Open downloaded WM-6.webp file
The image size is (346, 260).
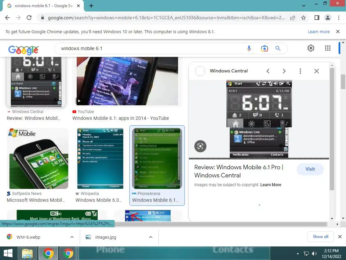pos(28,237)
